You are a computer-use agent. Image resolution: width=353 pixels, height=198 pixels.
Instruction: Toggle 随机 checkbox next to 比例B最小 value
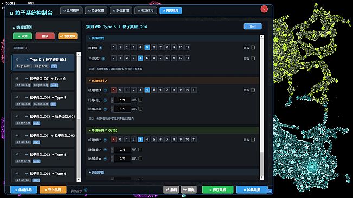(140, 149)
